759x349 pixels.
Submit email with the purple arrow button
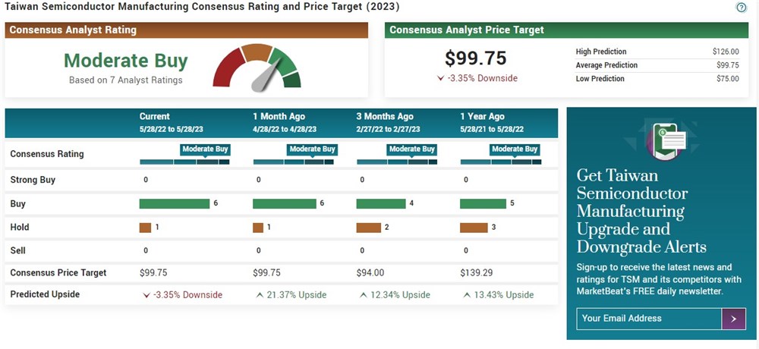click(733, 319)
